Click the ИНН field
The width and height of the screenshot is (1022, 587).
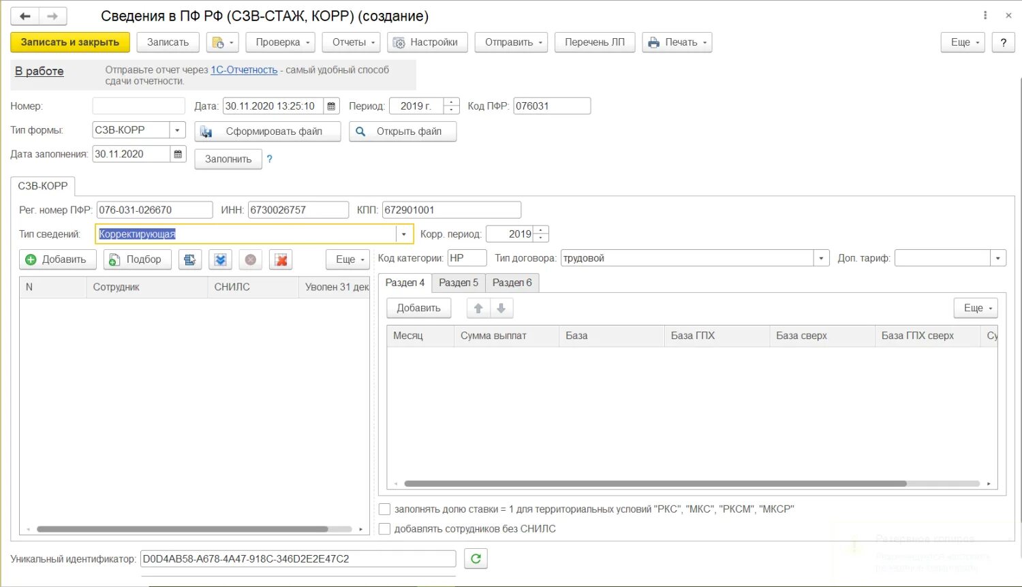tap(298, 210)
